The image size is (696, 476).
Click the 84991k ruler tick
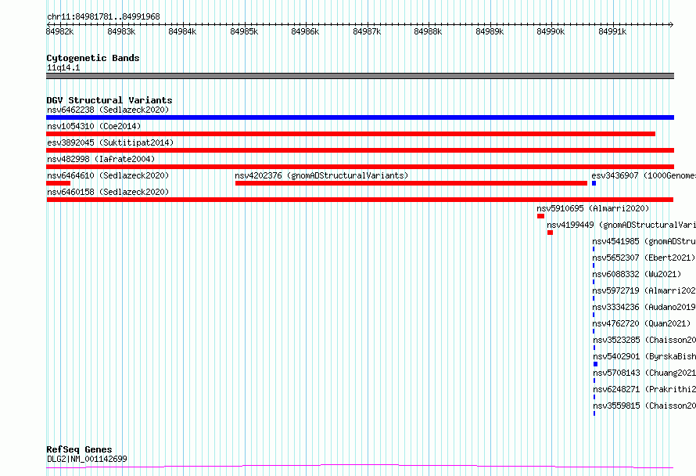(612, 31)
